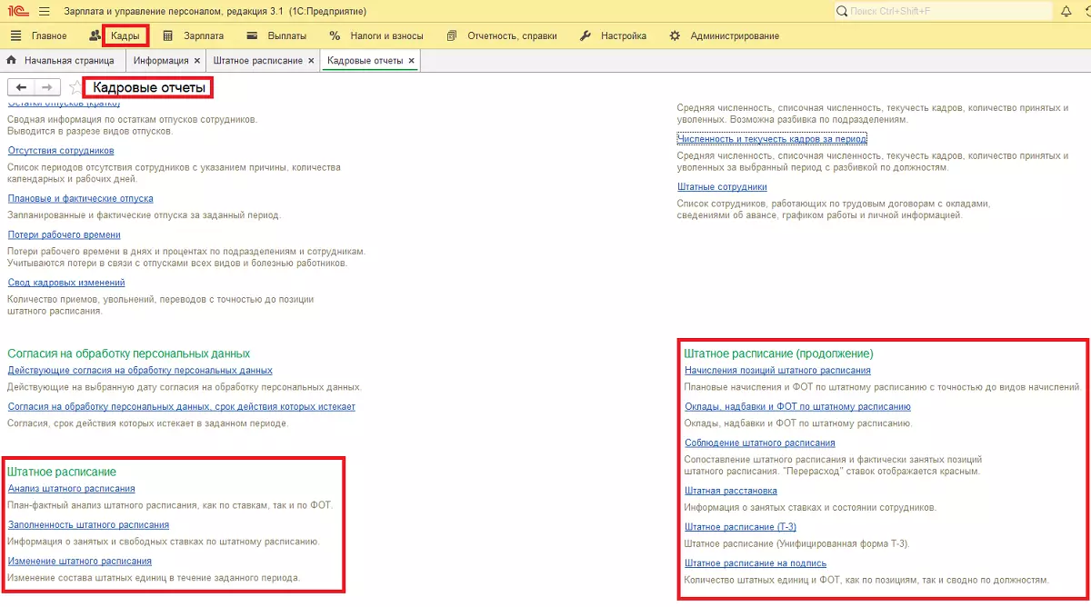This screenshot has width=1091, height=607.
Task: Click the documents icon beside Отчетность, справки
Action: 452,36
